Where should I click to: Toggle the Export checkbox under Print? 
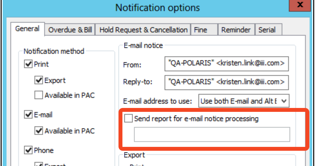(39, 80)
